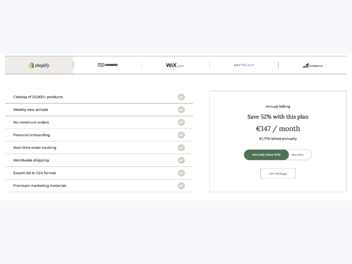The width and height of the screenshot is (352, 264).
Task: Click 'Catalog of 20,000+ products' text
Action: click(x=38, y=97)
